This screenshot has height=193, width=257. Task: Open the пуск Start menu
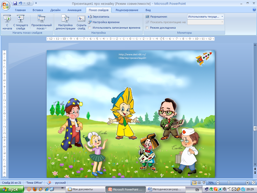point(12,189)
